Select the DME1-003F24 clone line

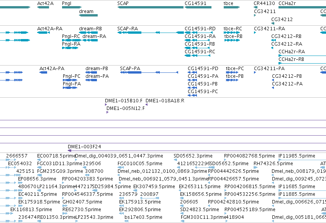tap(197, 151)
